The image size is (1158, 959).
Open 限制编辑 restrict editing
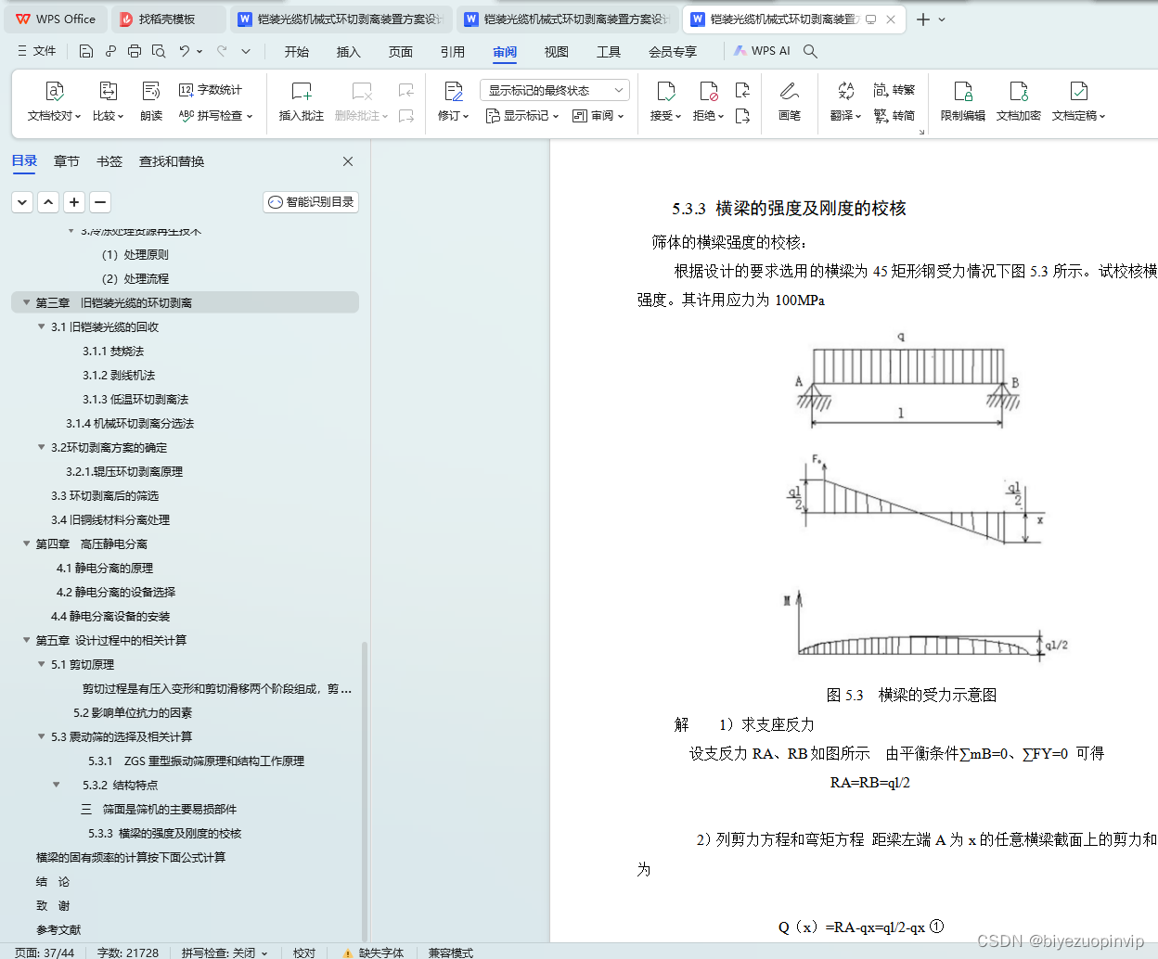point(963,102)
